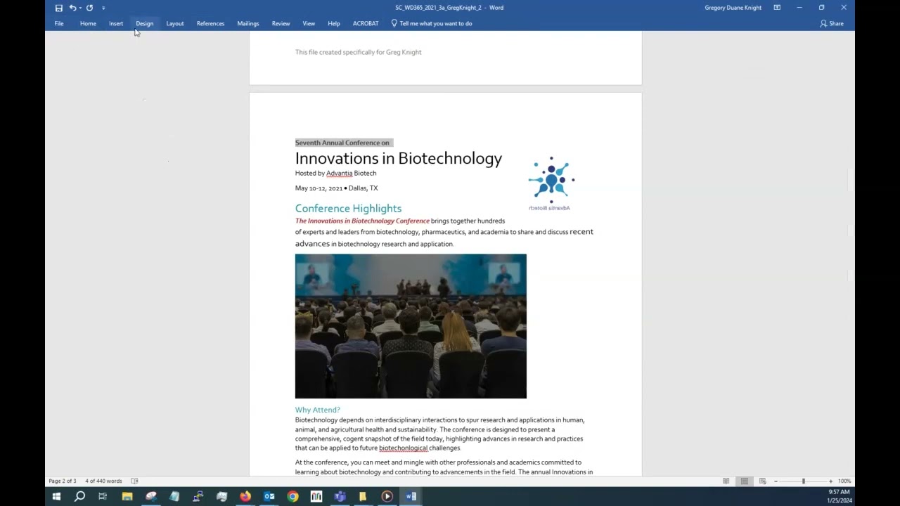Open Firefox from the taskbar
The image size is (900, 506).
[245, 496]
